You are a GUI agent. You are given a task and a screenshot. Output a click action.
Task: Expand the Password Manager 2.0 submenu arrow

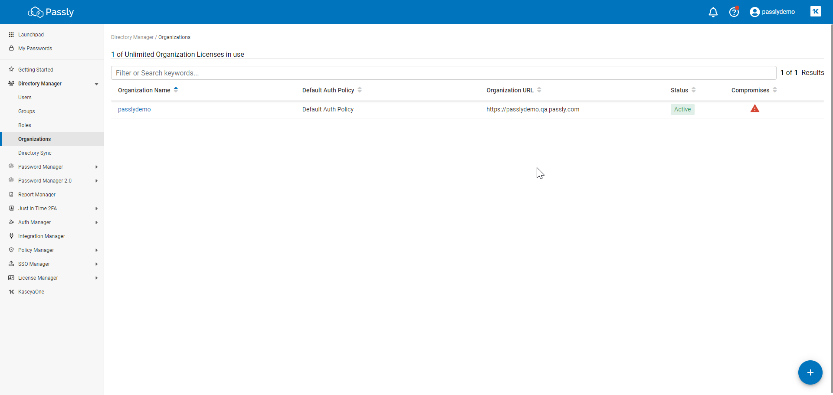click(96, 181)
